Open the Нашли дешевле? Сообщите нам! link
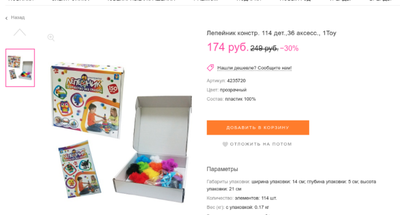400x215 pixels. click(255, 68)
